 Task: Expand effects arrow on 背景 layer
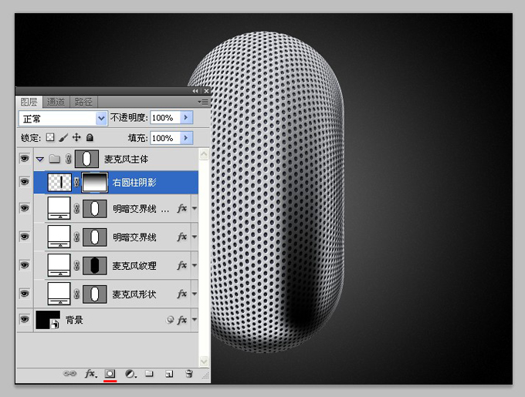[195, 320]
